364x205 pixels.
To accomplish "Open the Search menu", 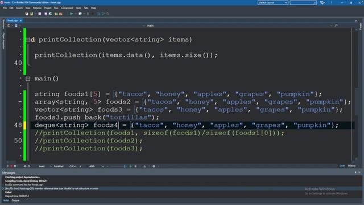I will tap(19, 8).
